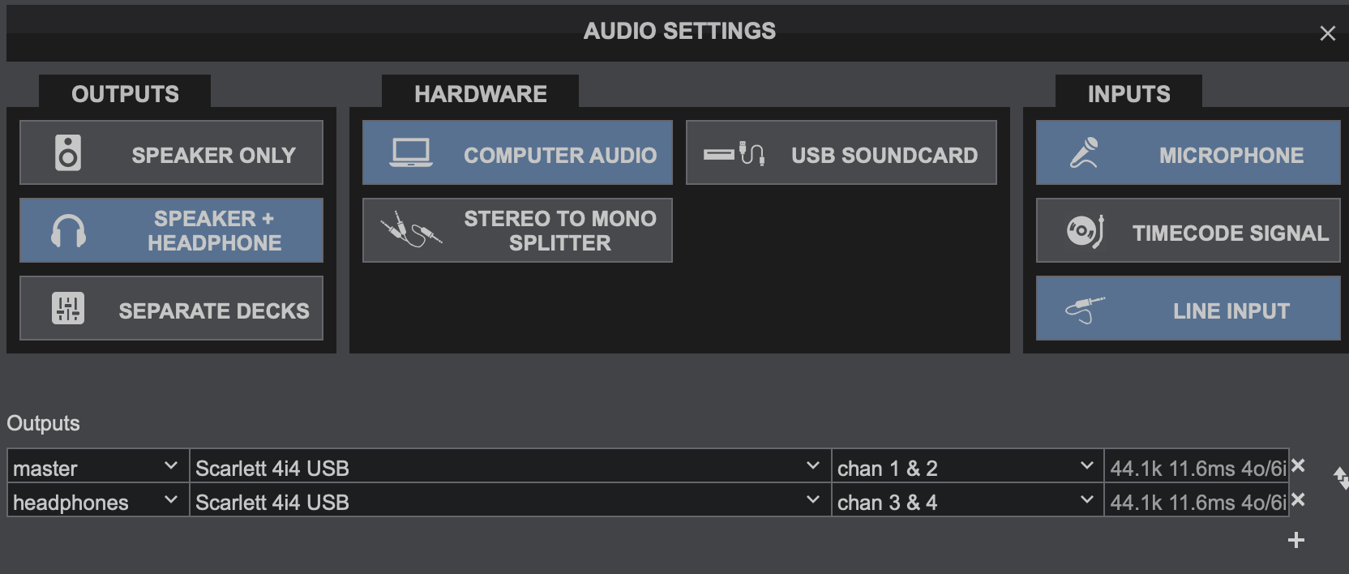
Task: Toggle the TIMECODE SIGNAL input option
Action: pyautogui.click(x=1188, y=231)
